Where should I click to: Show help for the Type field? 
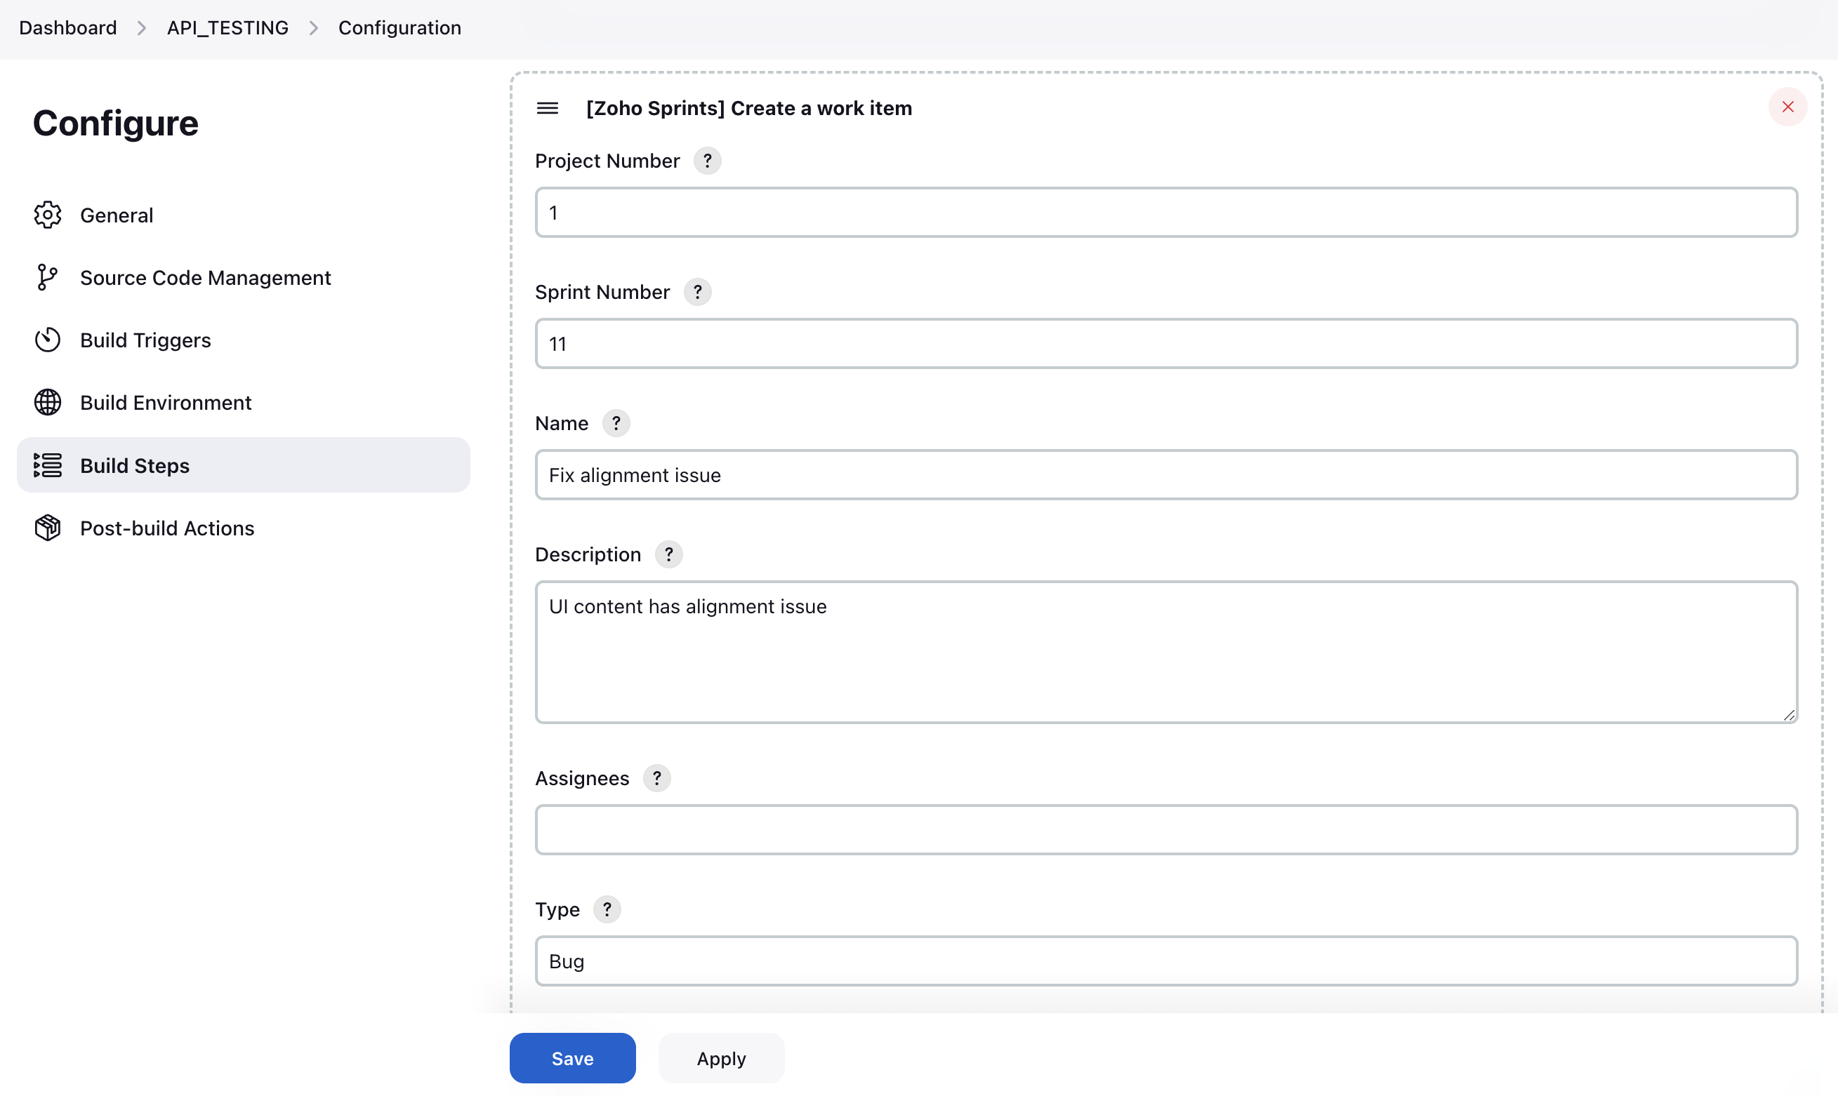pyautogui.click(x=607, y=910)
